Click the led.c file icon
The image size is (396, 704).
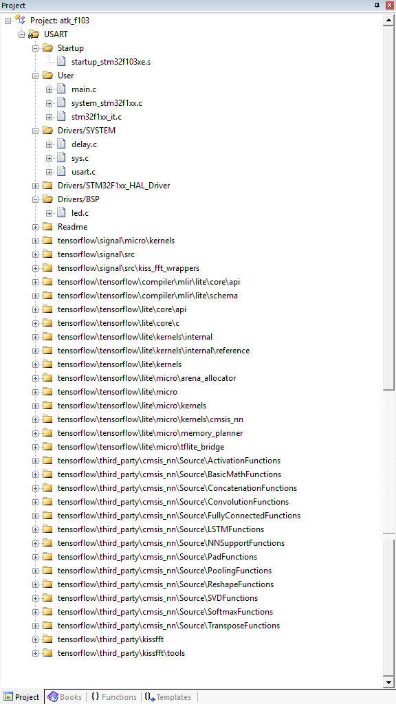click(x=62, y=213)
